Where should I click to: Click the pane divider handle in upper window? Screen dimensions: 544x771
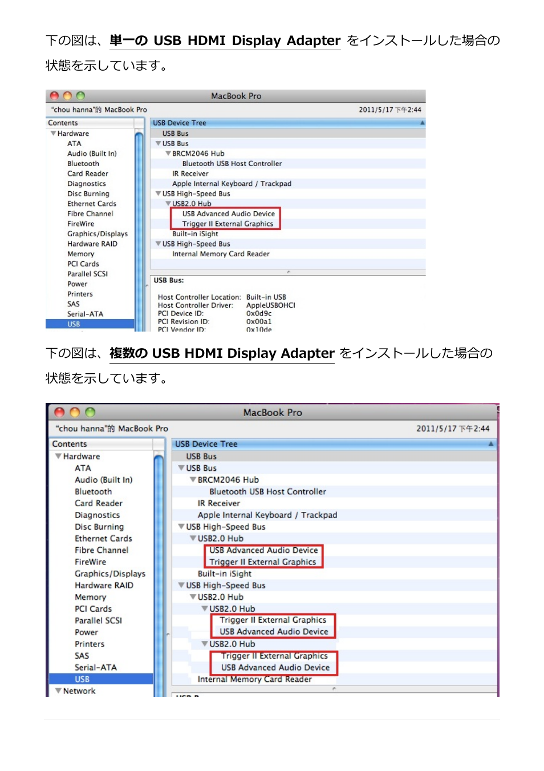[x=289, y=272]
